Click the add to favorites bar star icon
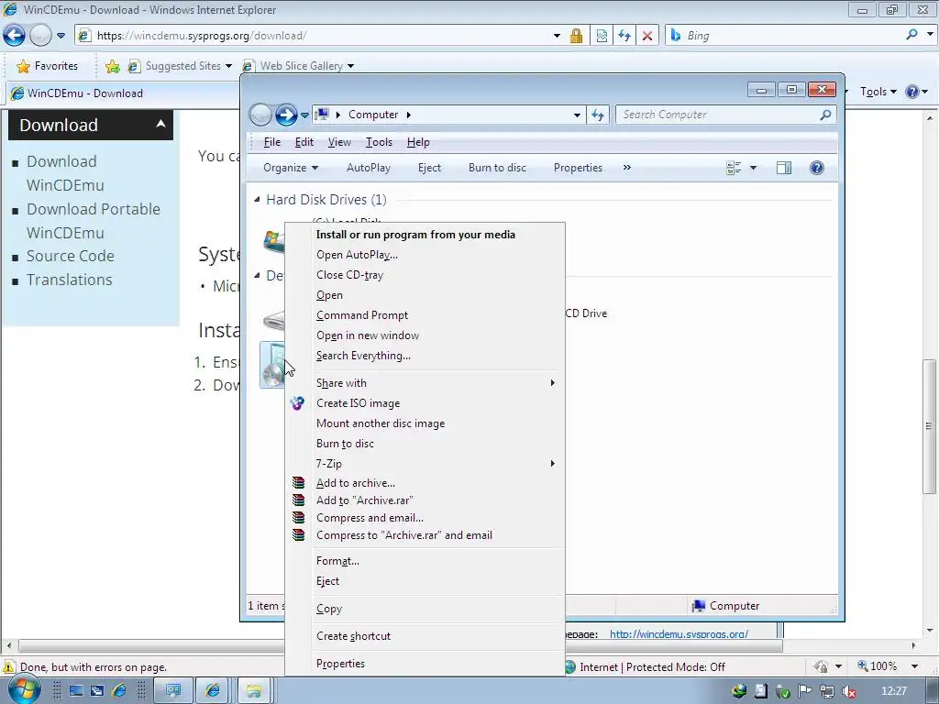This screenshot has width=939, height=704. tap(112, 66)
